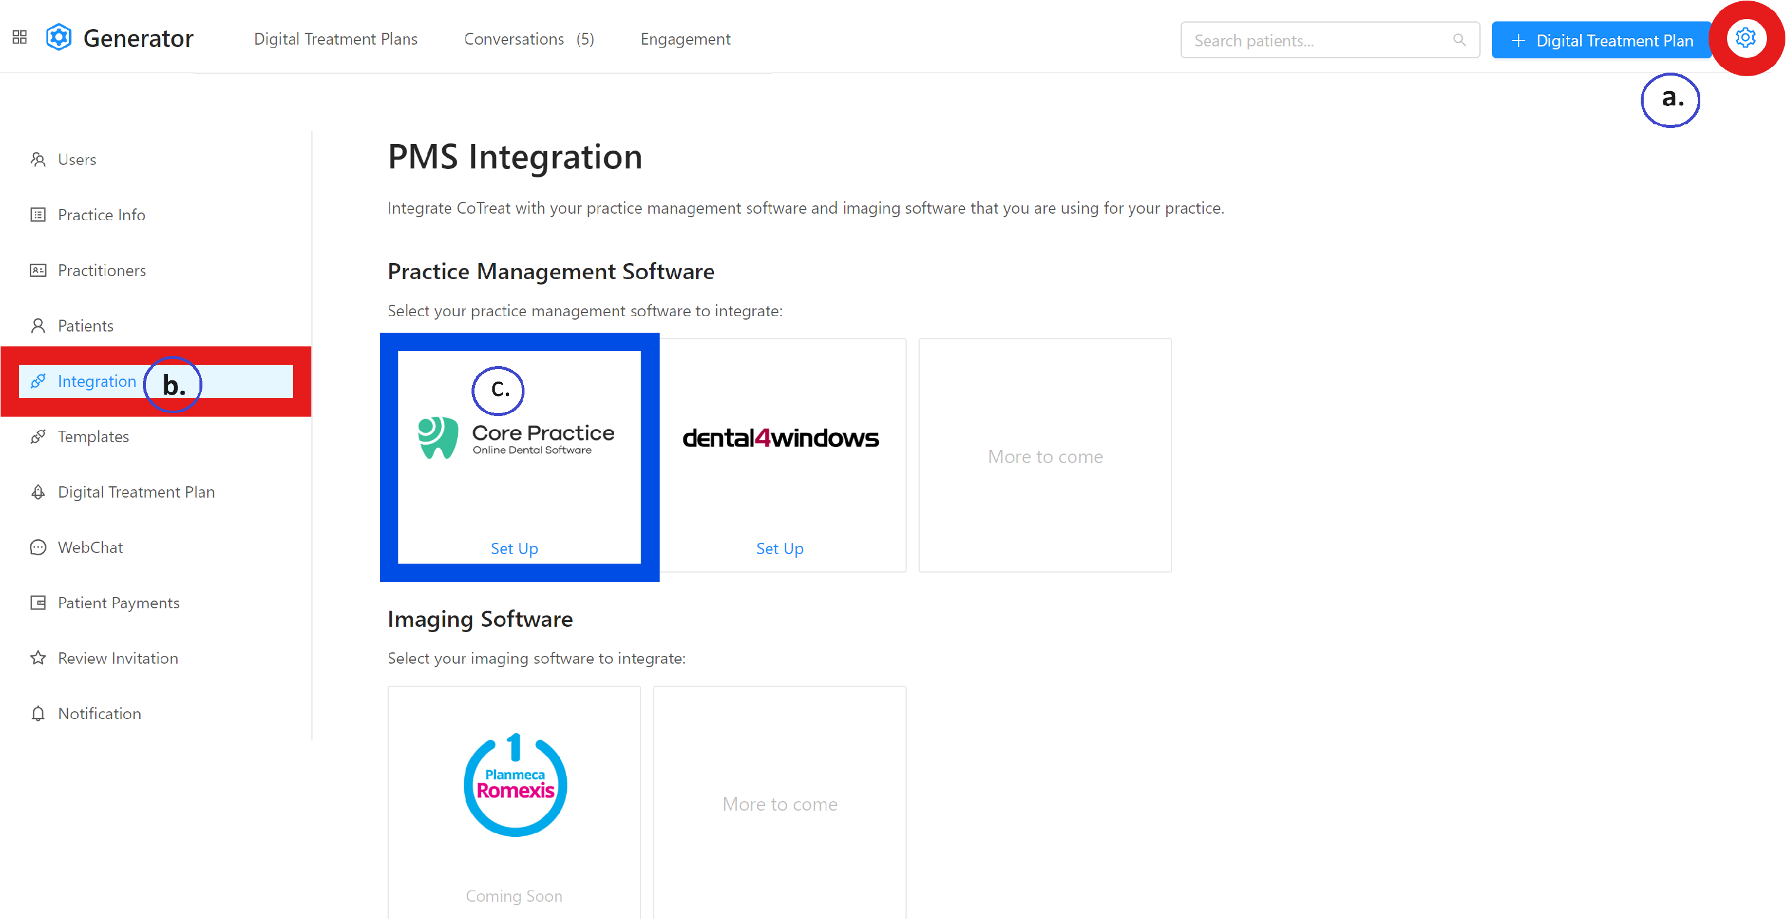Viewport: 1786px width, 919px height.
Task: Open the Patients section via its person icon
Action: (x=38, y=325)
